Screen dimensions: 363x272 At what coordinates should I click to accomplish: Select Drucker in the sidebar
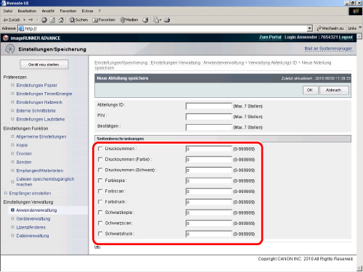click(x=24, y=154)
